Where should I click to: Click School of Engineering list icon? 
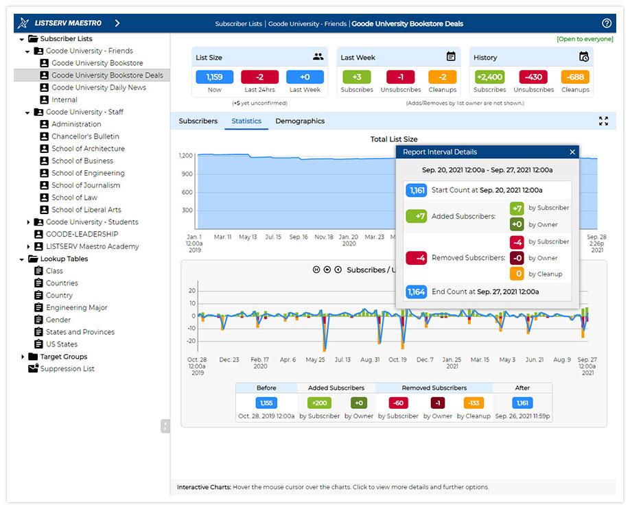44,173
